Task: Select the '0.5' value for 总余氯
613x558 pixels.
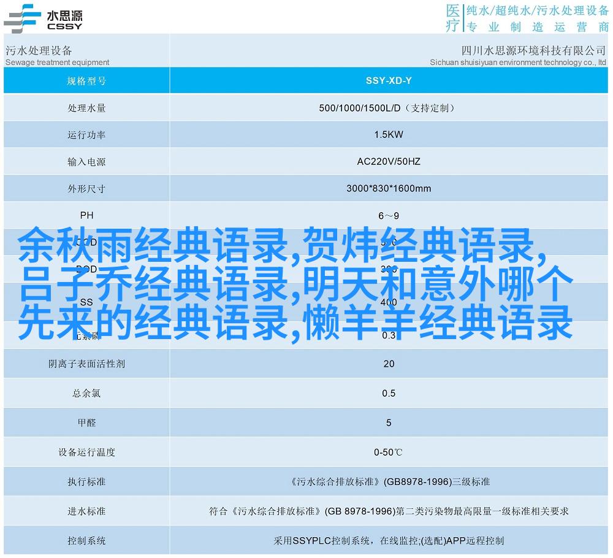Action: click(389, 393)
